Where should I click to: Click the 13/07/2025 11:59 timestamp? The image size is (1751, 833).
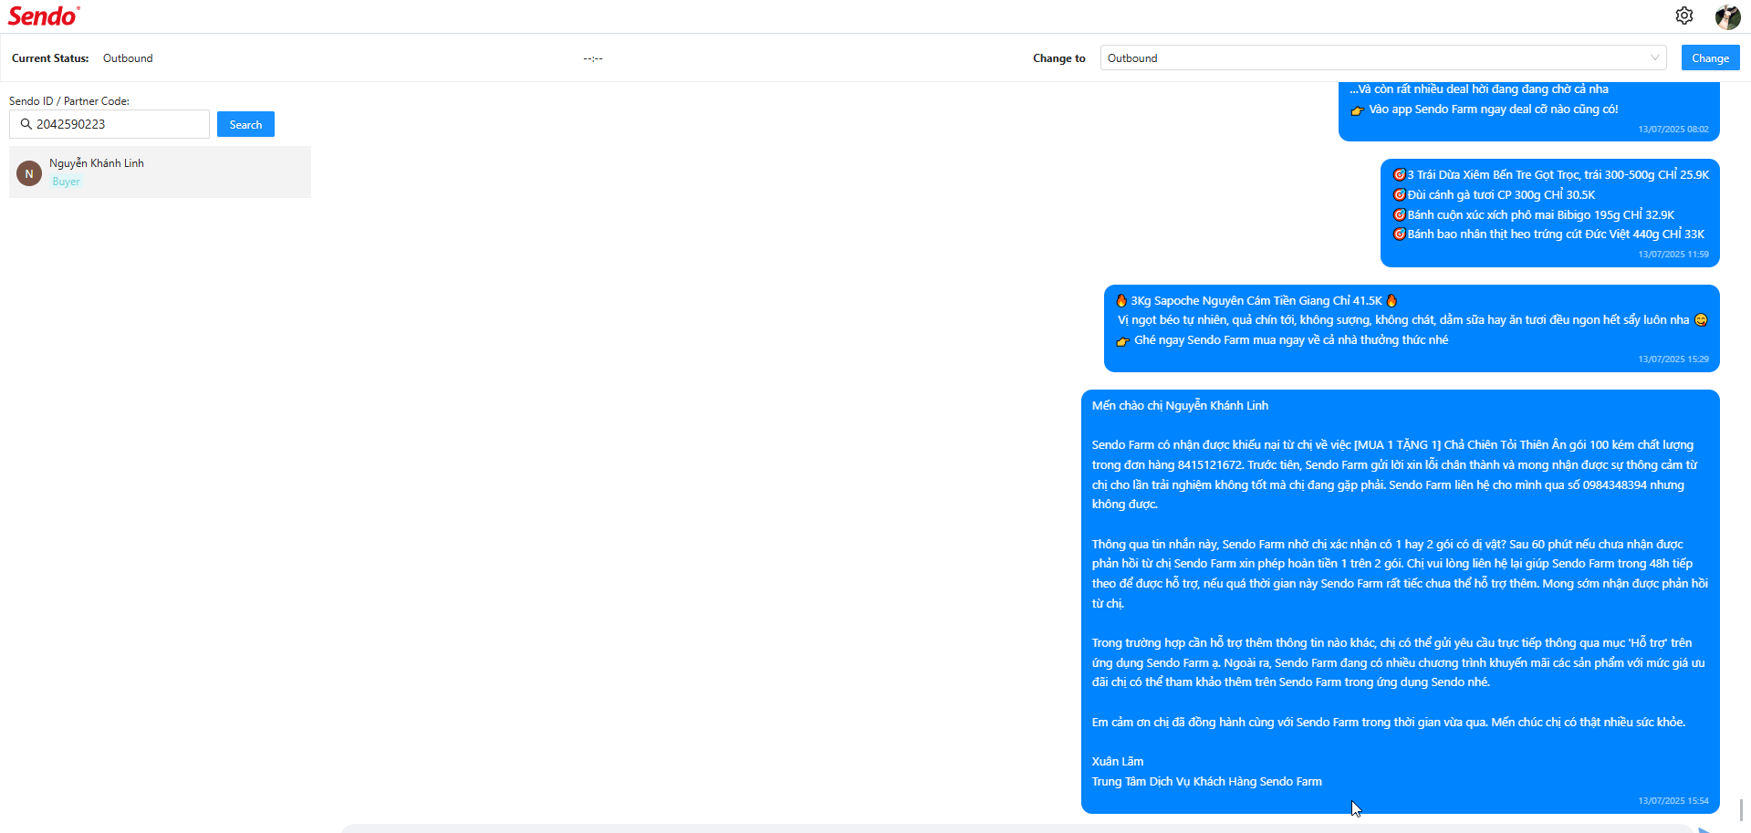(1673, 255)
